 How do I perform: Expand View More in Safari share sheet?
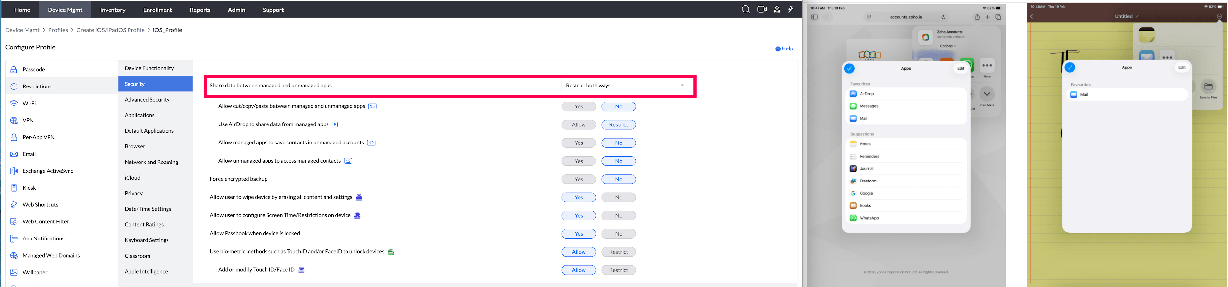pos(987,96)
